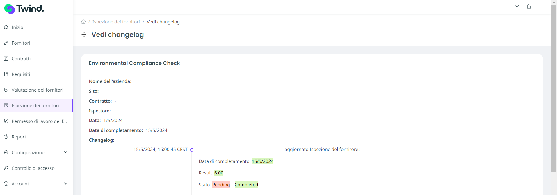Click the Stato label in changelog
The image size is (557, 195).
click(204, 185)
